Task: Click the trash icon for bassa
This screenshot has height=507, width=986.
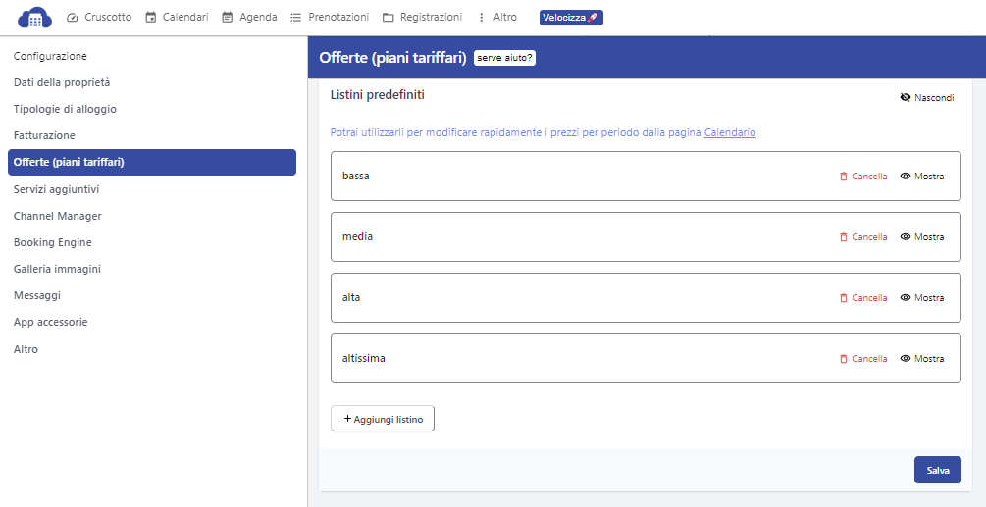Action: (843, 177)
